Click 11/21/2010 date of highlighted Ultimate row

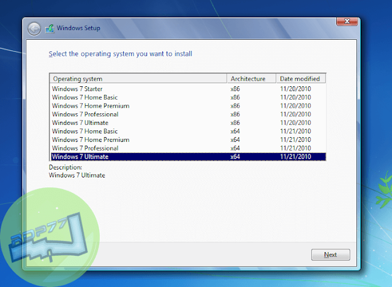point(295,157)
